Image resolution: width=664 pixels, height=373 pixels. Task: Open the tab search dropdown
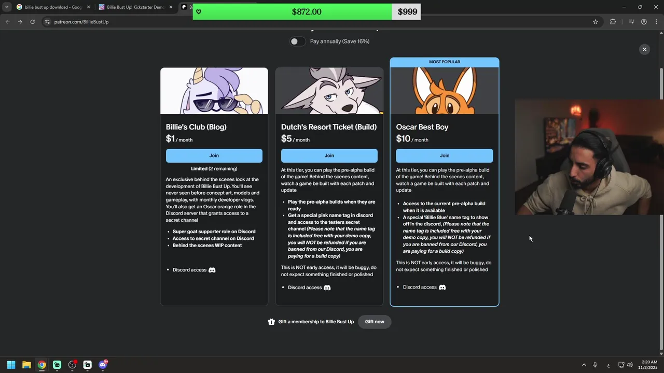6,7
